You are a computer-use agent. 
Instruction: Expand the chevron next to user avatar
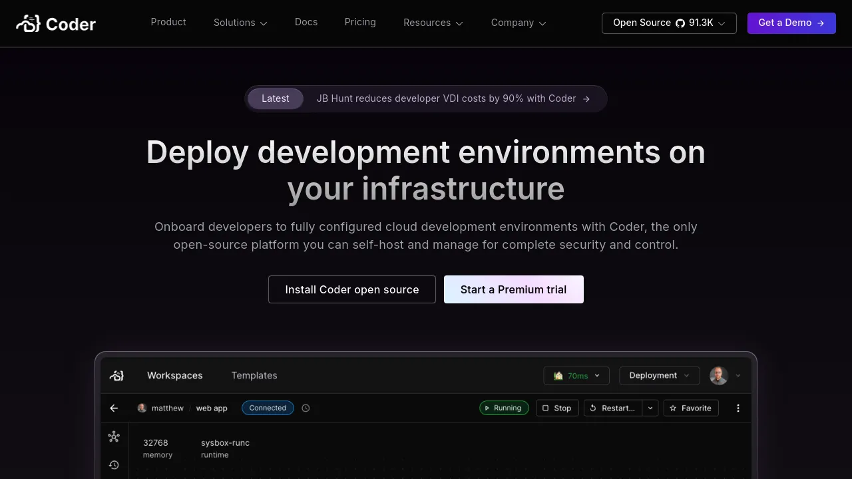738,376
